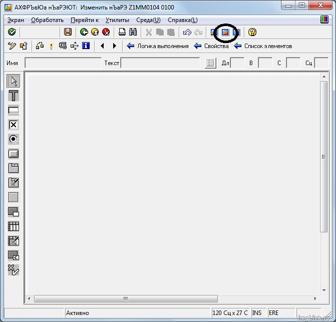
Task: Click the vertical scrollbar up arrow
Action: click(x=324, y=77)
